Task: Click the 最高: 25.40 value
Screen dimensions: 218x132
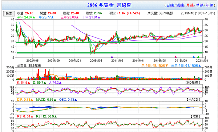Action: pyautogui.click(x=71, y=13)
